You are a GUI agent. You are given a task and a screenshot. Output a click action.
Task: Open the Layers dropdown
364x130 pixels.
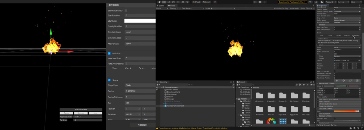tap(343, 2)
